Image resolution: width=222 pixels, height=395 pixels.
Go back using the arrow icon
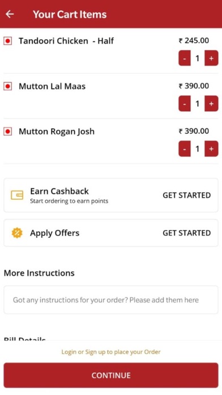10,14
